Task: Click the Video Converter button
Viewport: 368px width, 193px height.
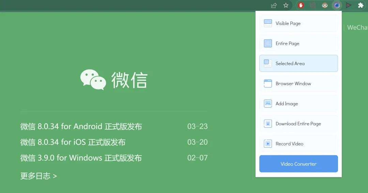Action: click(x=298, y=164)
